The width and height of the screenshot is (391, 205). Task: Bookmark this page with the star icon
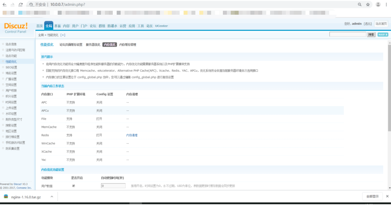(368, 4)
